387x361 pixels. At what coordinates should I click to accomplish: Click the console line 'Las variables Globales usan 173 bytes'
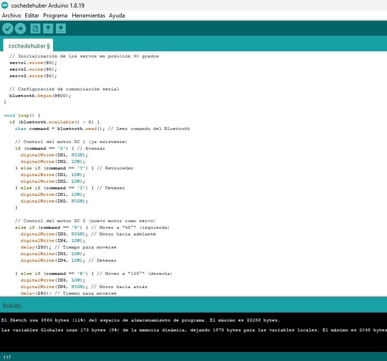[x=194, y=330]
